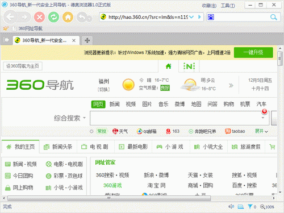Click the green house icon on page
Image resolution: width=284 pixels, height=213 pixels.
click(168, 66)
